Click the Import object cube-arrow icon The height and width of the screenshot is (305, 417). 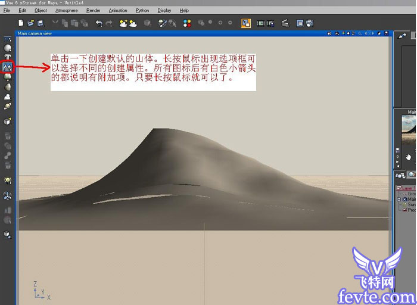tap(8, 122)
